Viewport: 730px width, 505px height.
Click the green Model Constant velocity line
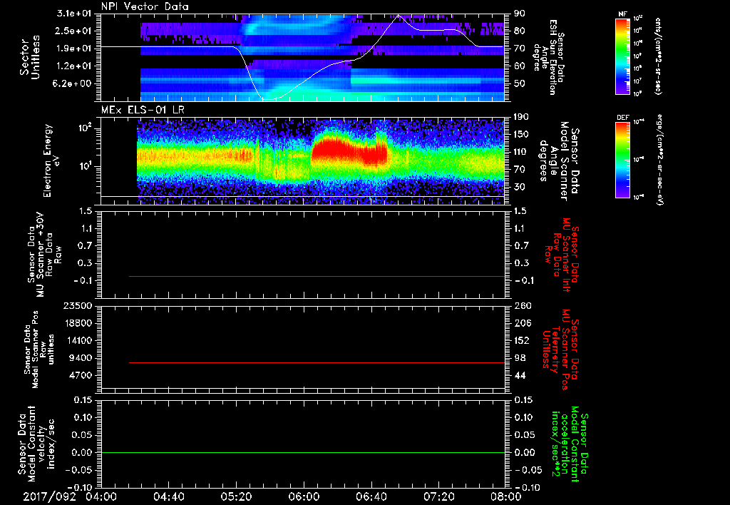click(302, 452)
